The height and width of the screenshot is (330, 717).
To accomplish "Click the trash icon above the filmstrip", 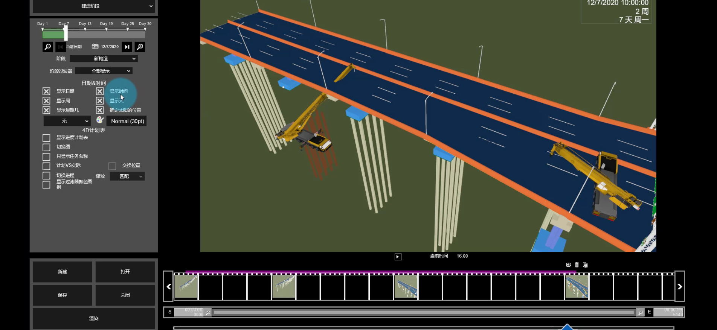I will (x=577, y=265).
